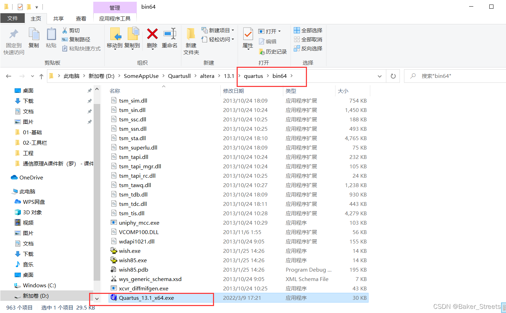Click navigation pane scroll-up arrow
This screenshot has width=506, height=313.
[97, 89]
